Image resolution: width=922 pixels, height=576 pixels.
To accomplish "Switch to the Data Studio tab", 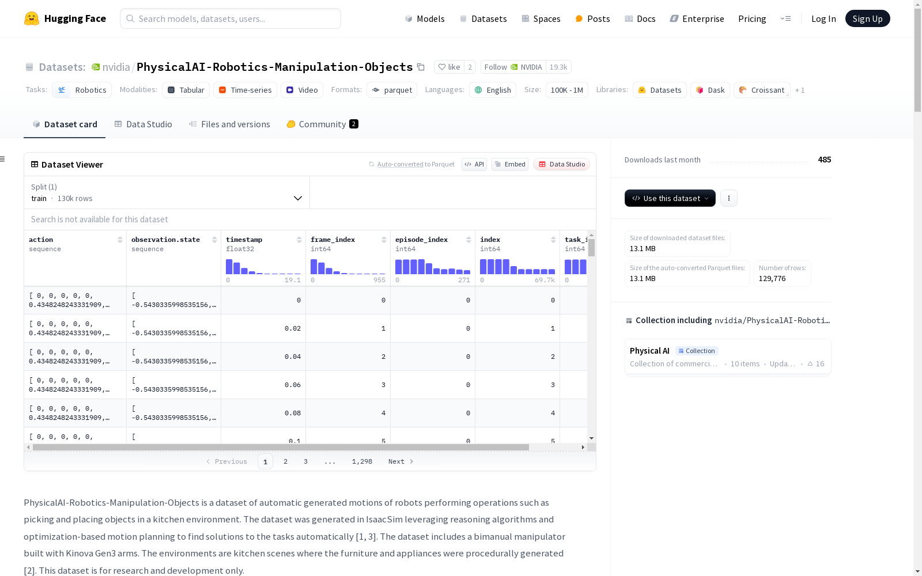I will click(x=143, y=124).
